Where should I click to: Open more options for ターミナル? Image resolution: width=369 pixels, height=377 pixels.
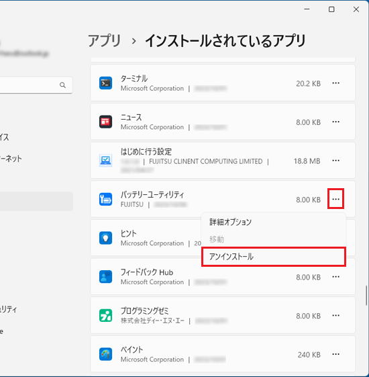[335, 83]
